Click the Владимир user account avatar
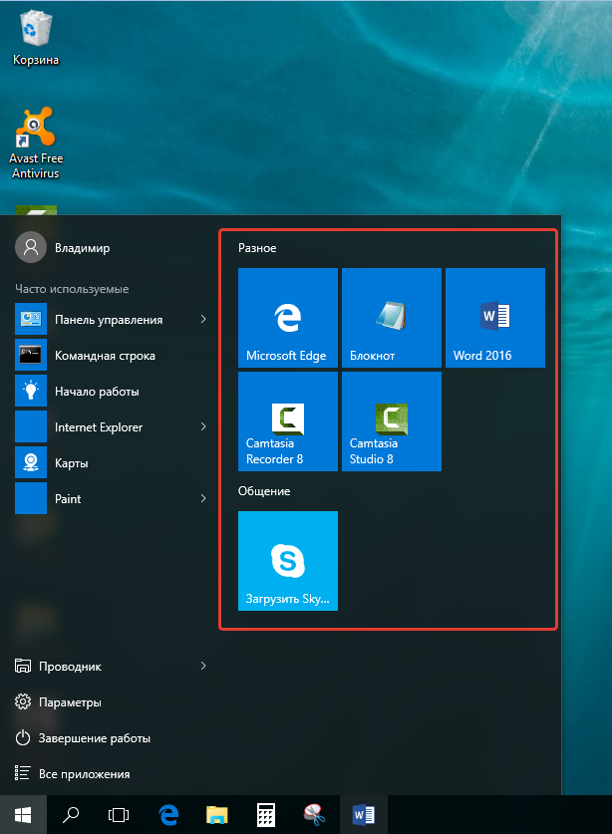This screenshot has height=834, width=612. 31,247
